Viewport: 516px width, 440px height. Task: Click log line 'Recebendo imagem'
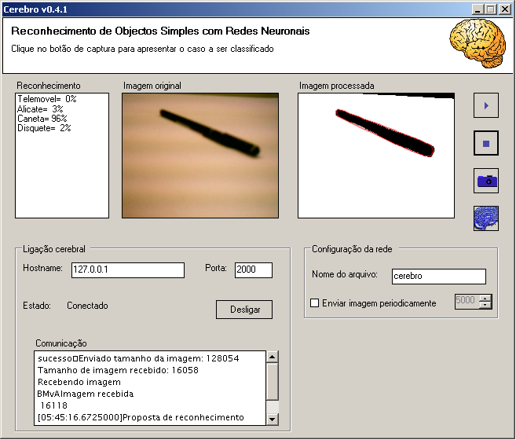point(79,382)
